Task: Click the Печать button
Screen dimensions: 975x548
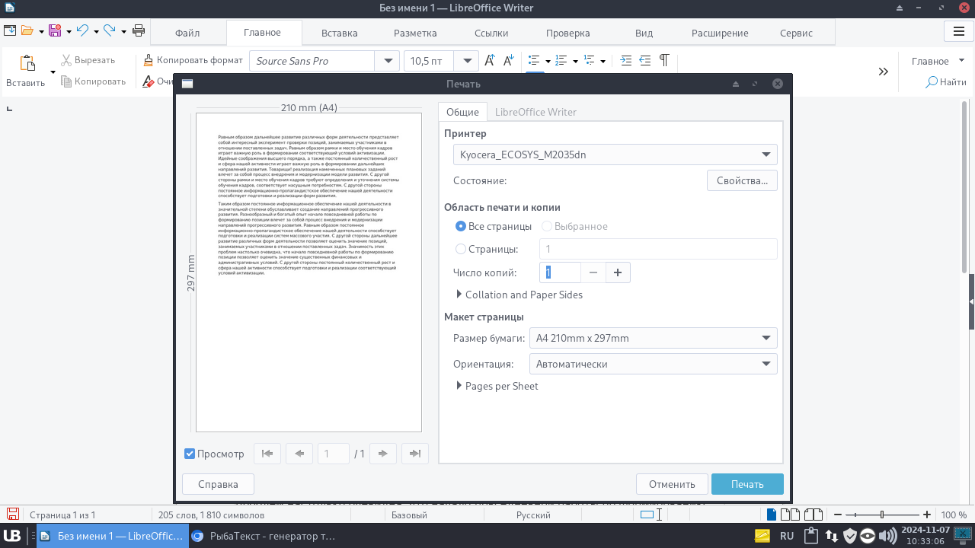Action: tap(747, 484)
